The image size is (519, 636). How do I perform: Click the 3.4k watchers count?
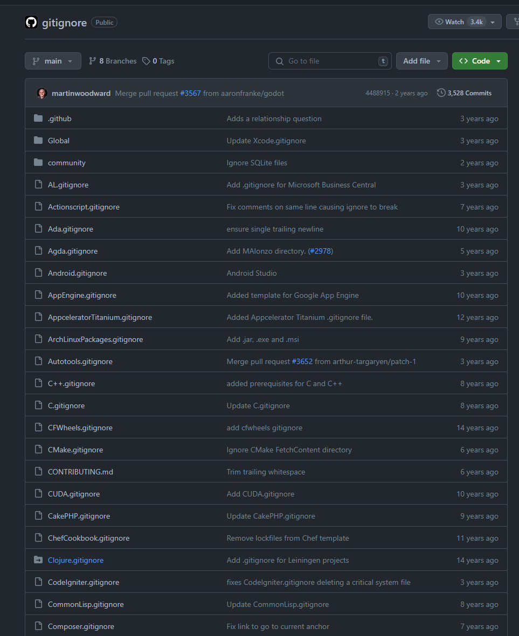[x=476, y=22]
